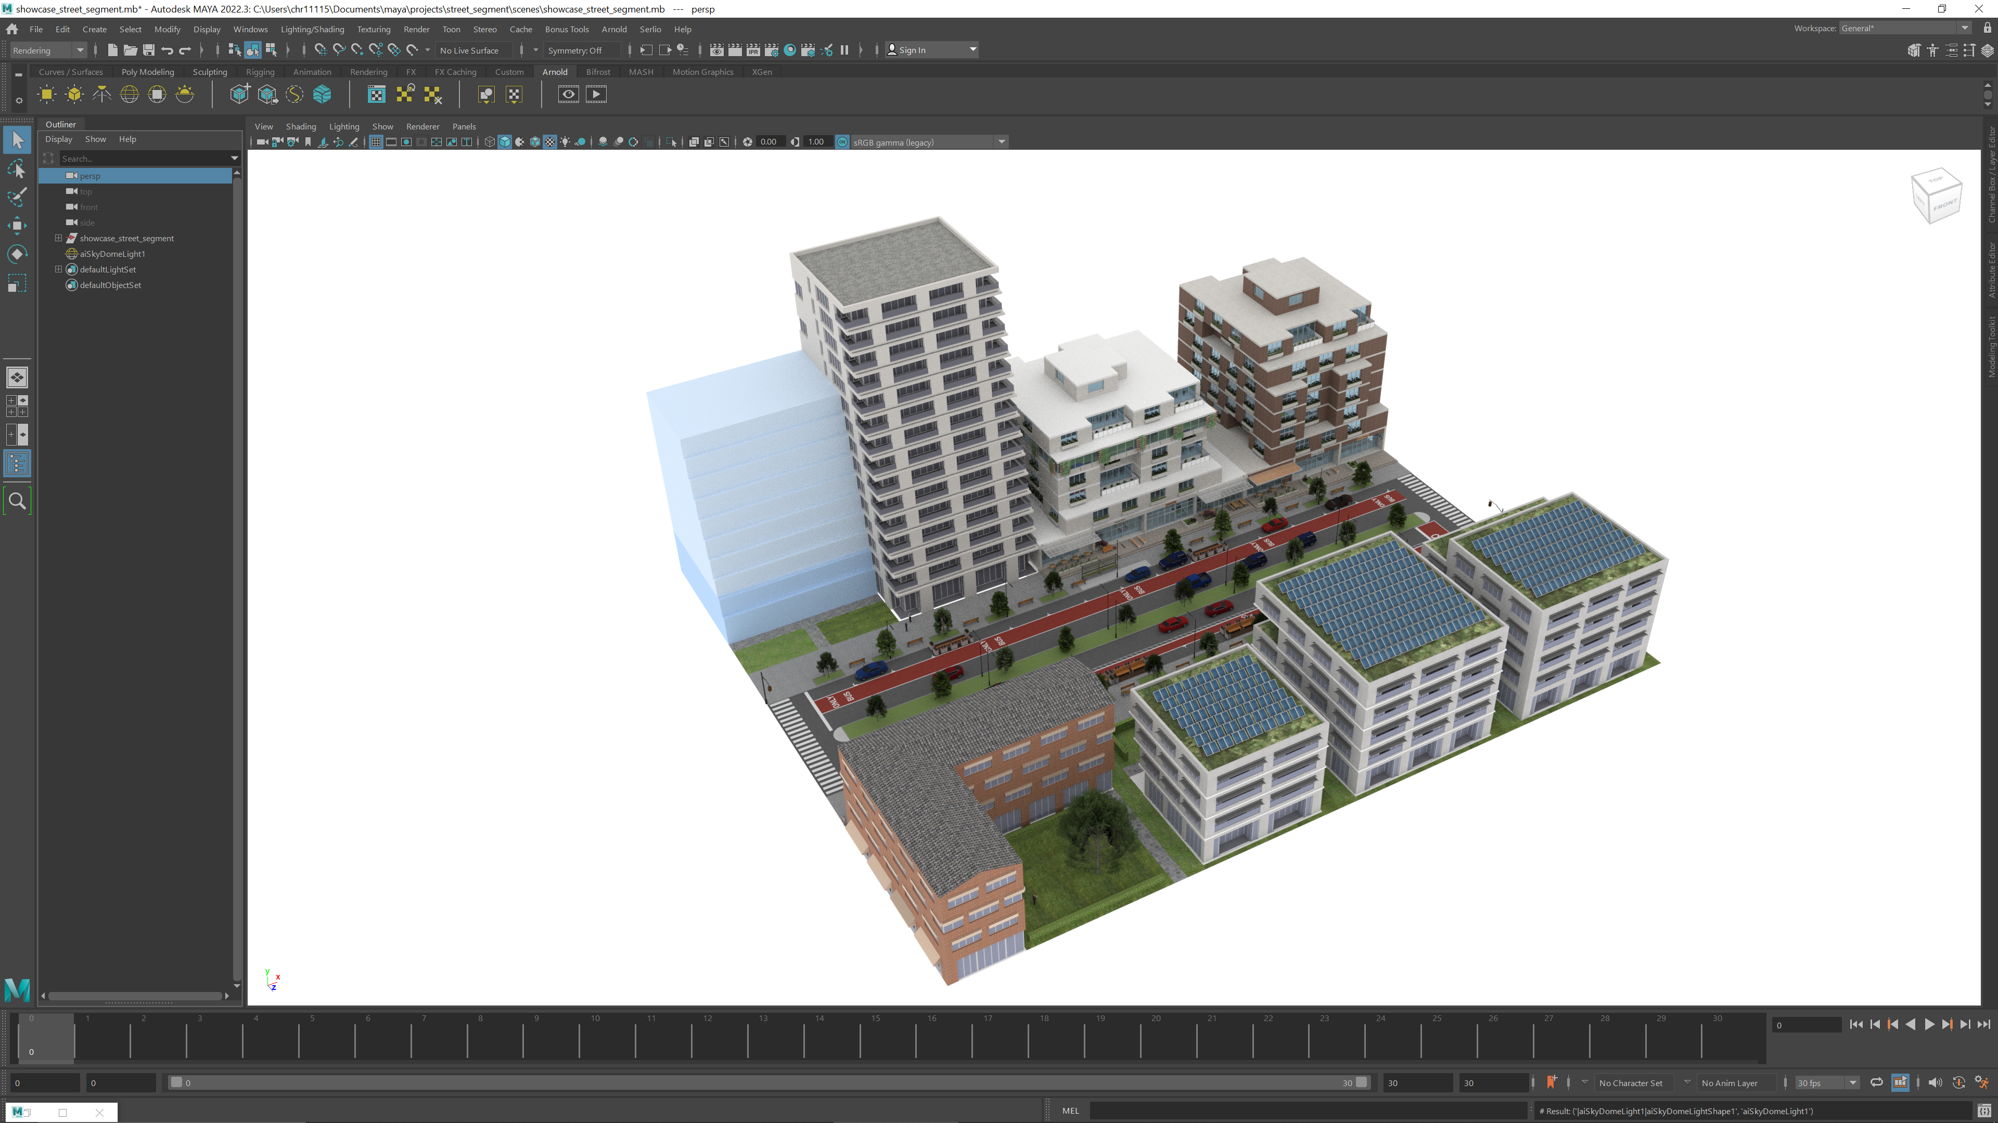Open the viewport Renderer menu
Screen dimensions: 1998x1123
[x=422, y=126]
